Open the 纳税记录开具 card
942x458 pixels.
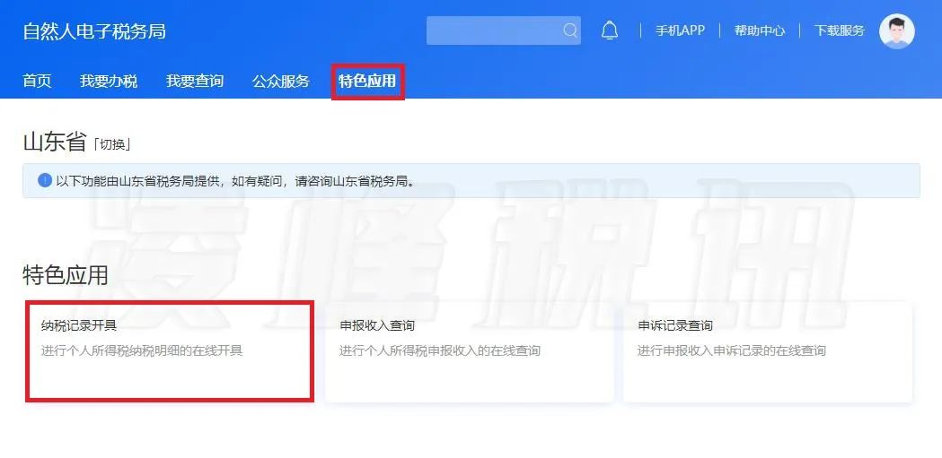coord(170,351)
